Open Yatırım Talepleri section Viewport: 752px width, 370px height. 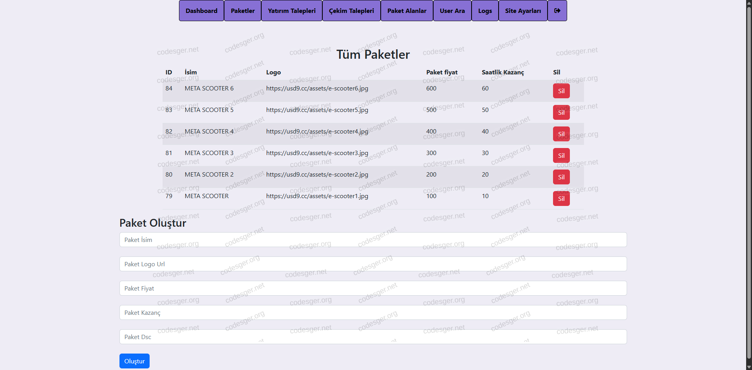(291, 11)
